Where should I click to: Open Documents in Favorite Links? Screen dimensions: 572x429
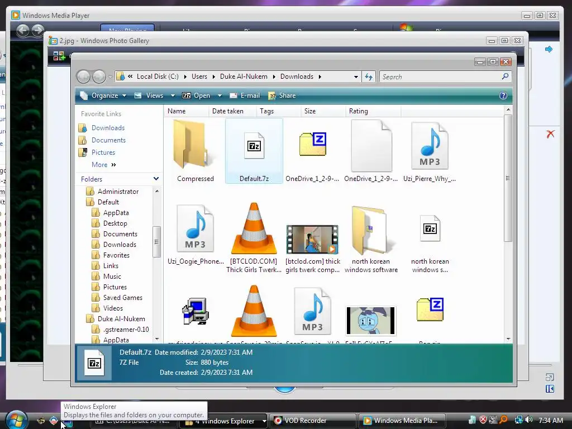(108, 140)
